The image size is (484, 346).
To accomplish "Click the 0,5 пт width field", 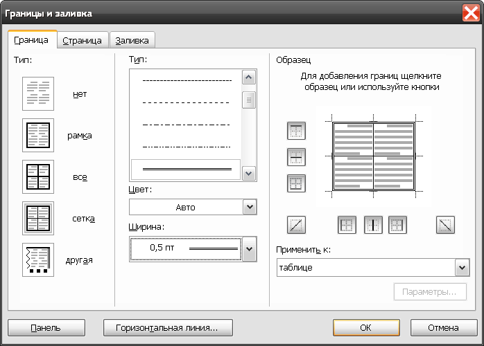I will coord(186,249).
